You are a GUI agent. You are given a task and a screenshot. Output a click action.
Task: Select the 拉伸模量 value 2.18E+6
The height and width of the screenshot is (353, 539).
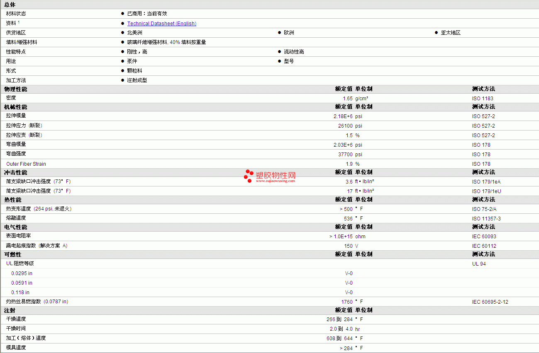[x=343, y=116]
